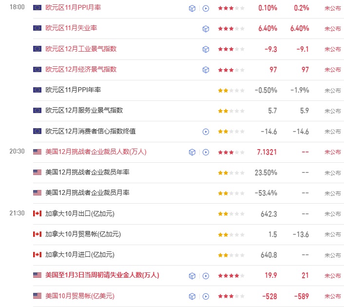Play the video for 欧元区11月PPI月率
Viewport: 344px width, 307px height.
[206, 8]
